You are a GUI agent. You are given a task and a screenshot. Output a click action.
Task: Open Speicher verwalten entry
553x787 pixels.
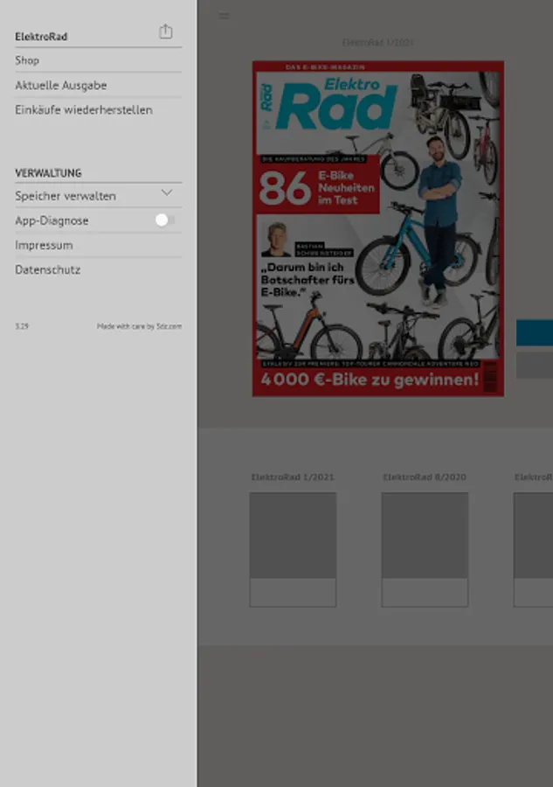coord(98,196)
